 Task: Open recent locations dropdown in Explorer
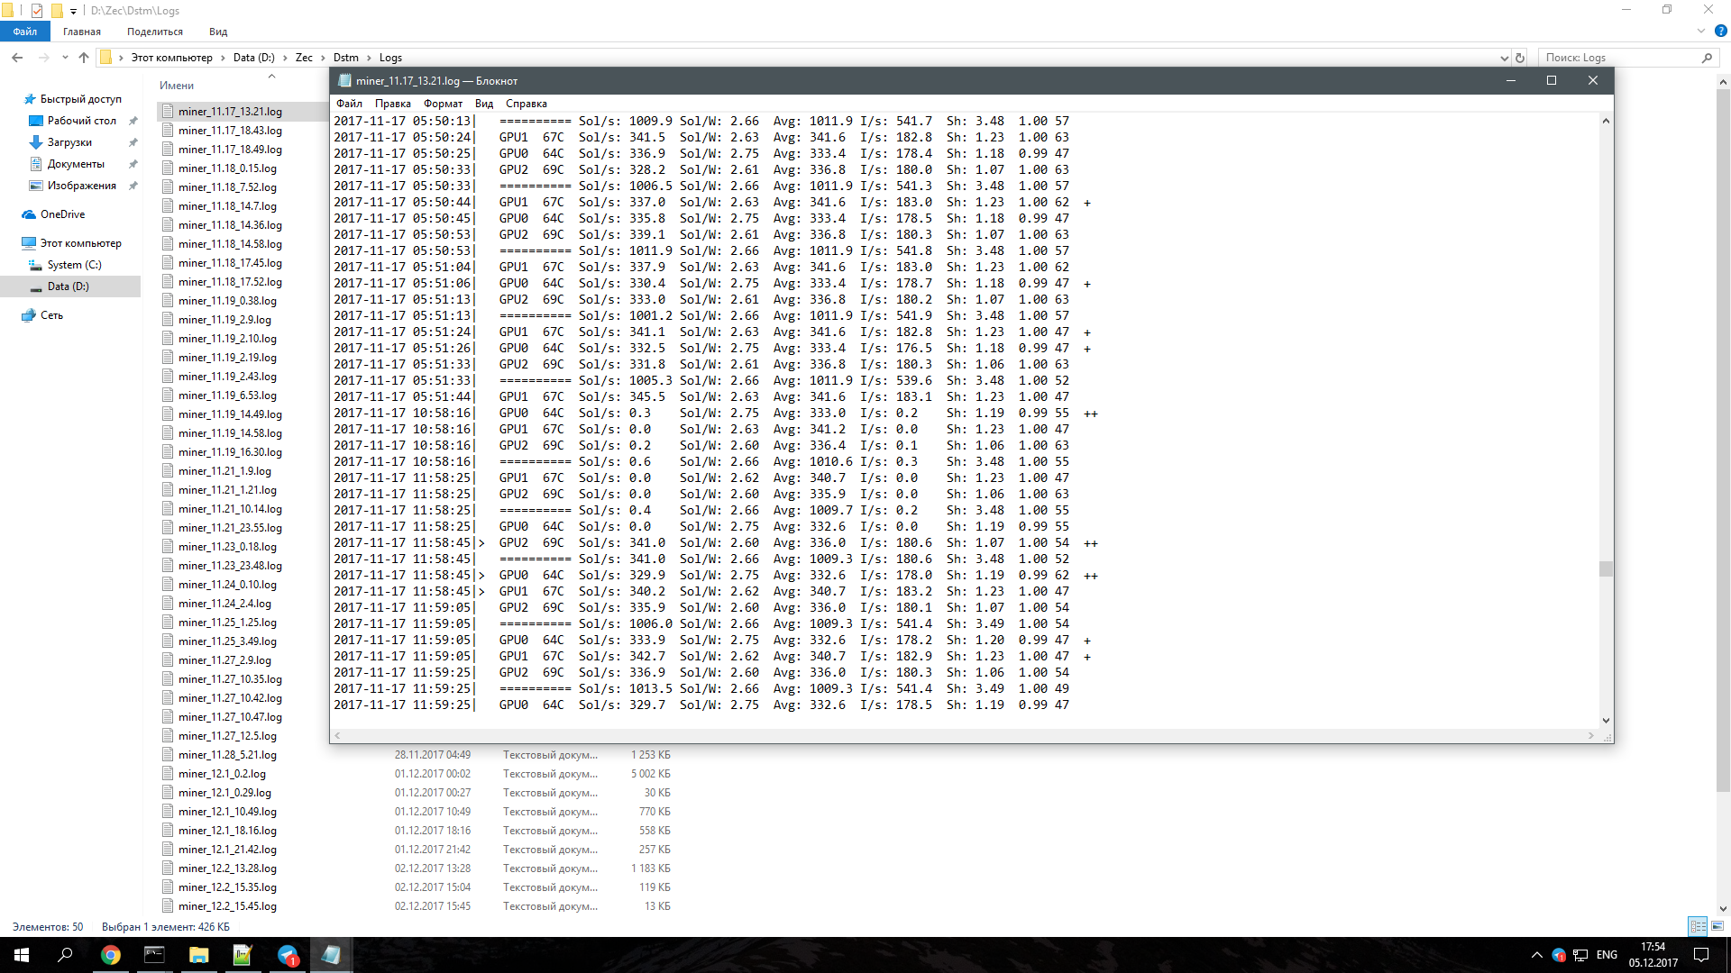pyautogui.click(x=65, y=58)
